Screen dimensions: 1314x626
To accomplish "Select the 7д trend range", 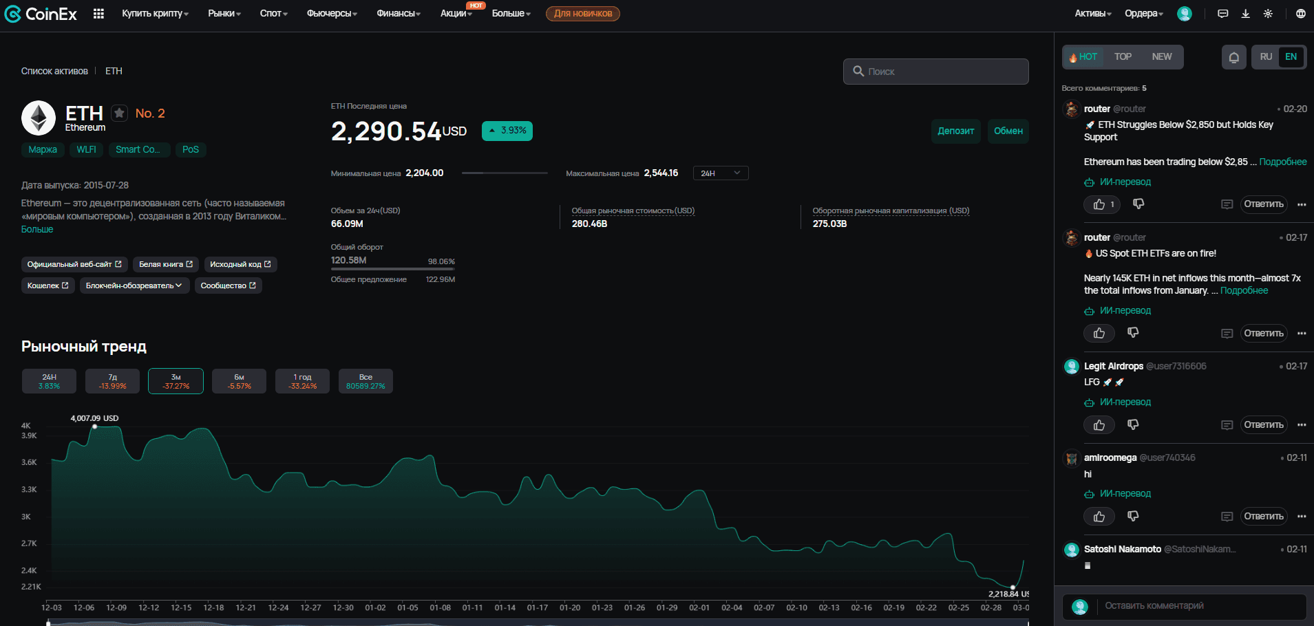I will click(x=112, y=381).
